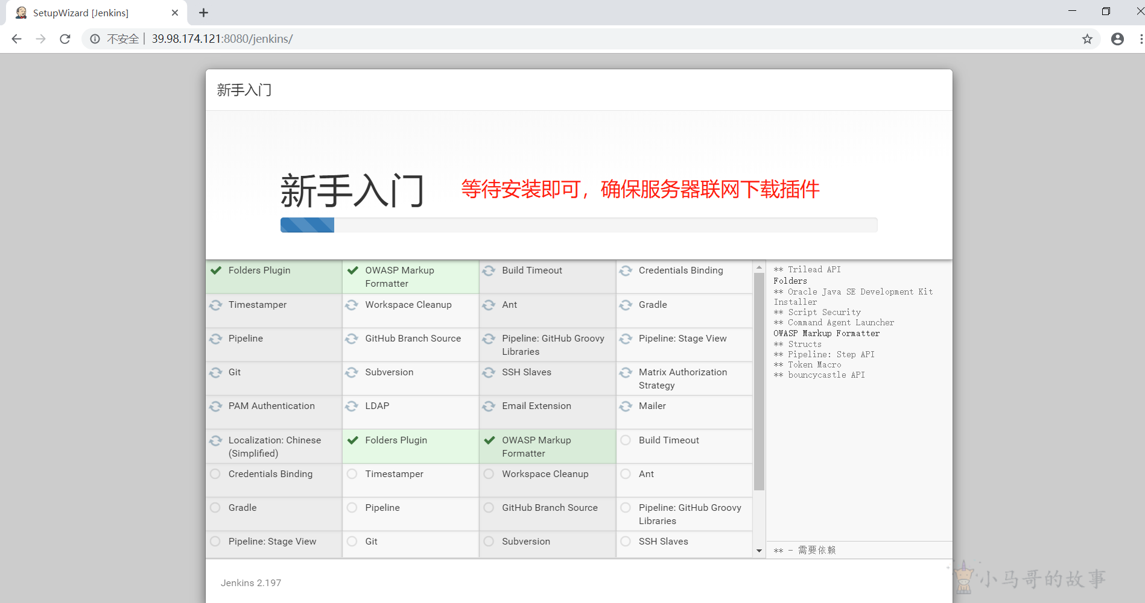Click the pending Git cell in the bottom row

pos(410,545)
